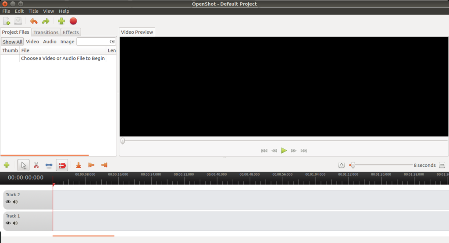Click the green Redo arrow
449x243 pixels.
(x=46, y=21)
